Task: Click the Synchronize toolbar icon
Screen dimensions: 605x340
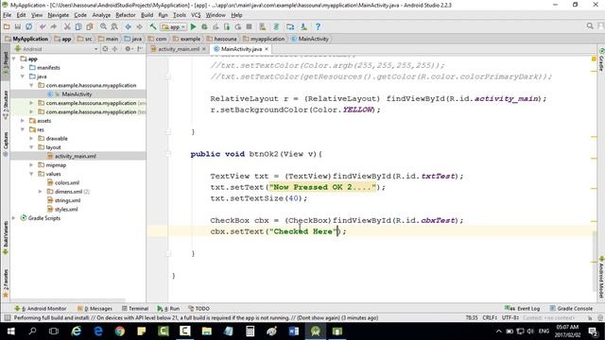Action: click(29, 26)
